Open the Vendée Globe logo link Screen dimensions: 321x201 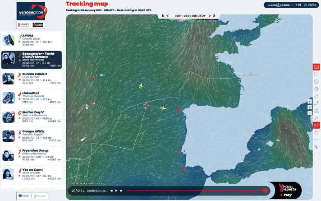tap(31, 11)
